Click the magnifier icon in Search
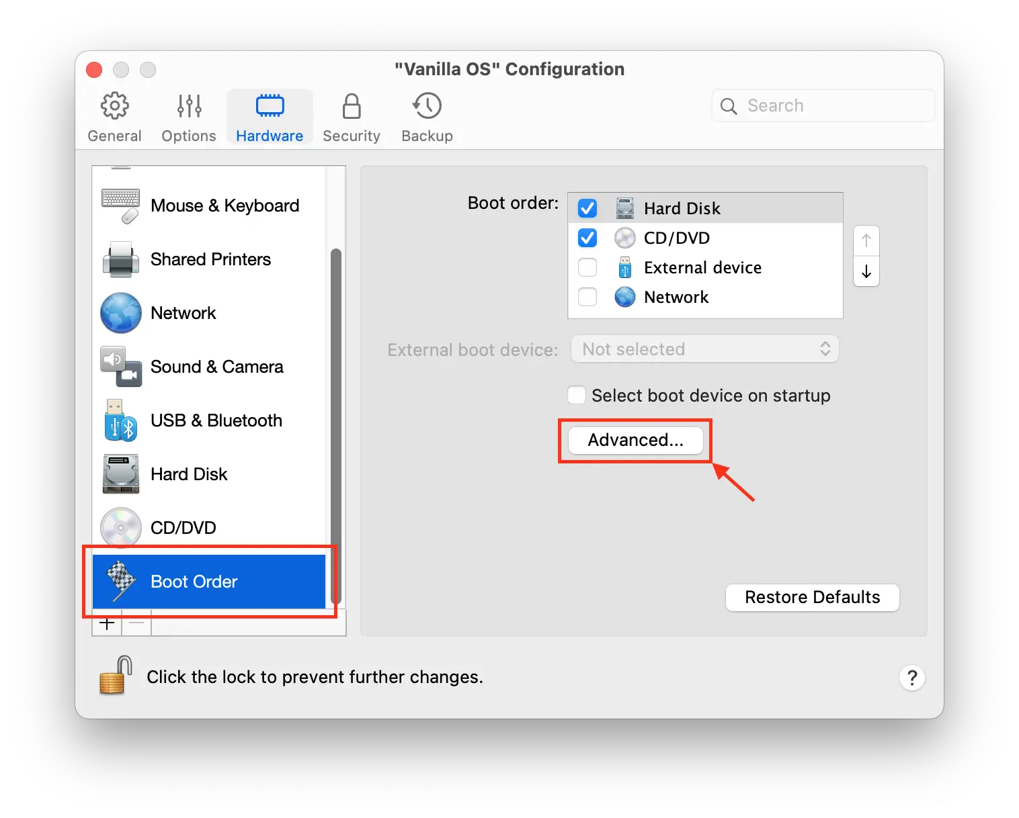1019x818 pixels. (729, 106)
